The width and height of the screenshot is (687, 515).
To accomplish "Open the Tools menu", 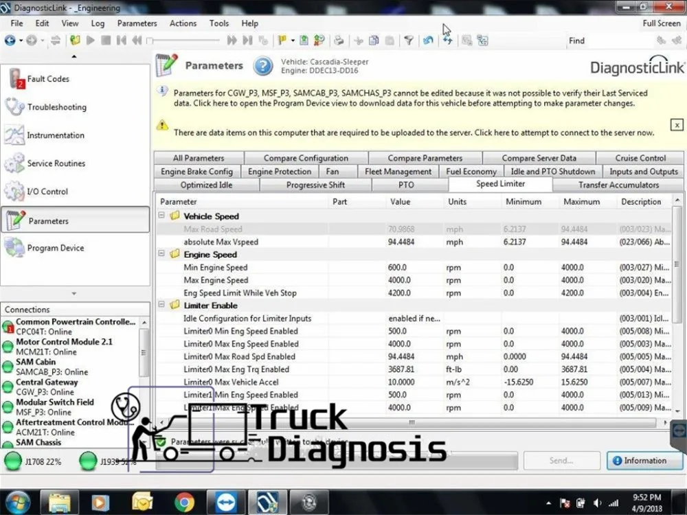I will [x=219, y=23].
